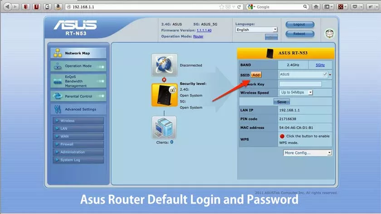Click the clients count number 0
Screen dimensions: 381x214
(172, 142)
